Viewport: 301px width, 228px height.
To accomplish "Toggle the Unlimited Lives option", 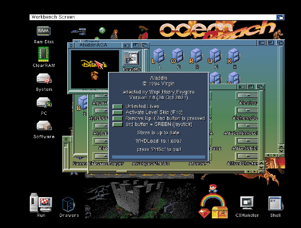I will point(117,106).
